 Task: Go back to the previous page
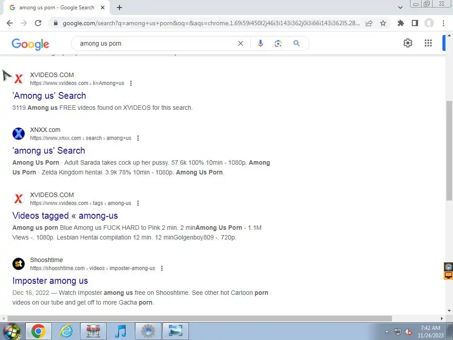[x=10, y=23]
